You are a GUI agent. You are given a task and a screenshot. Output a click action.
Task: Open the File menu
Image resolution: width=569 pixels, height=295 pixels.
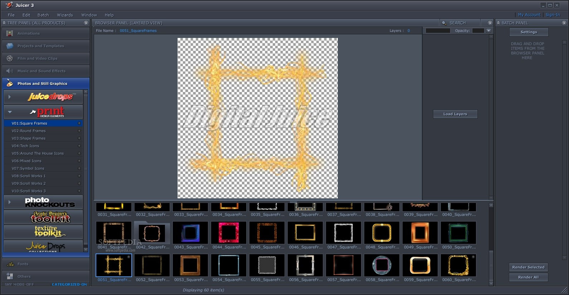11,15
